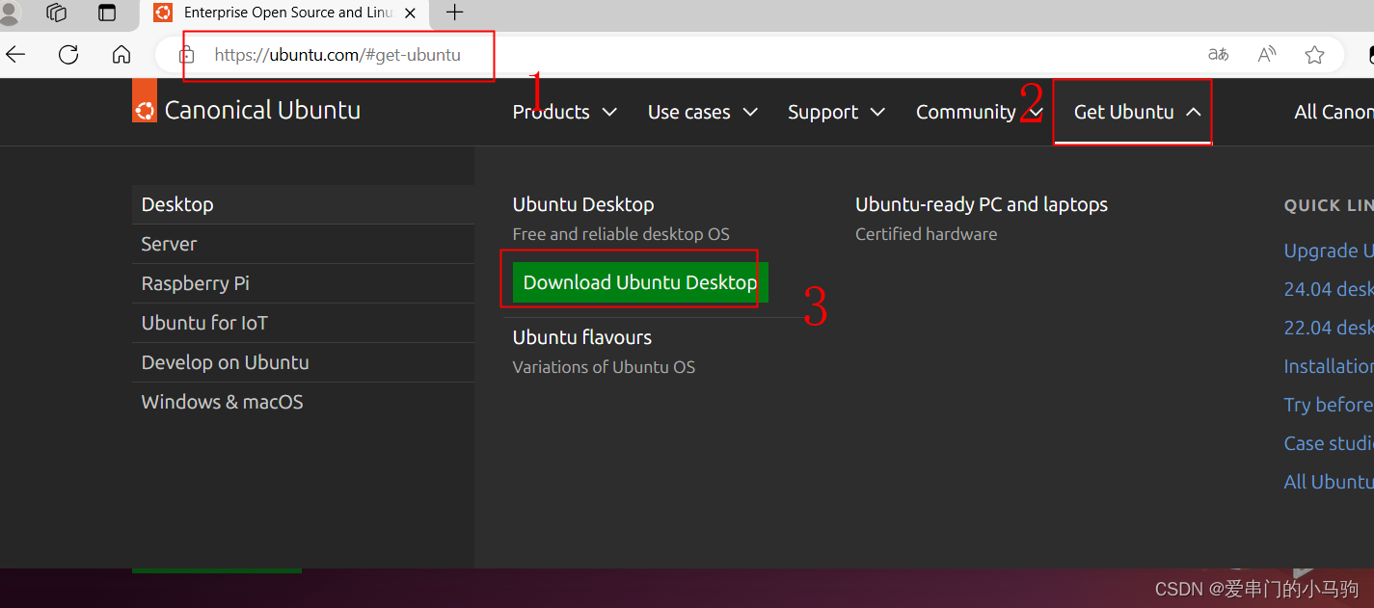Open a new tab with plus icon

pos(455,13)
